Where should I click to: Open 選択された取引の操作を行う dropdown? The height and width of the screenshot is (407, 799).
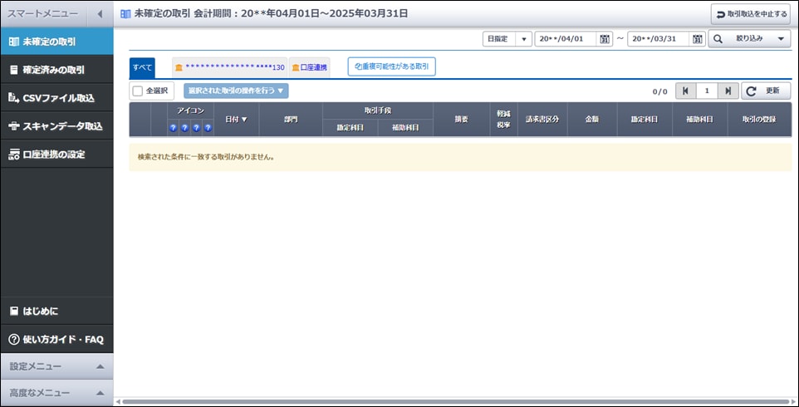(236, 91)
